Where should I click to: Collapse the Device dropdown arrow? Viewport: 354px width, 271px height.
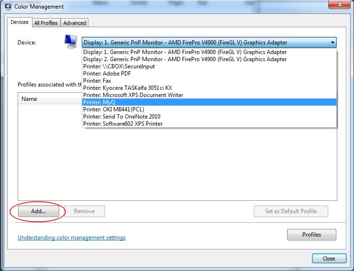332,43
